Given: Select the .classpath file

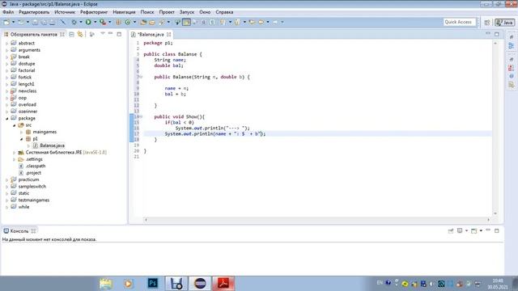Looking at the screenshot, I should point(36,166).
